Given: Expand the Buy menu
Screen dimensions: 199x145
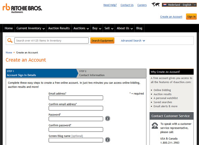Looking at the screenshot, I should coord(97,28).
